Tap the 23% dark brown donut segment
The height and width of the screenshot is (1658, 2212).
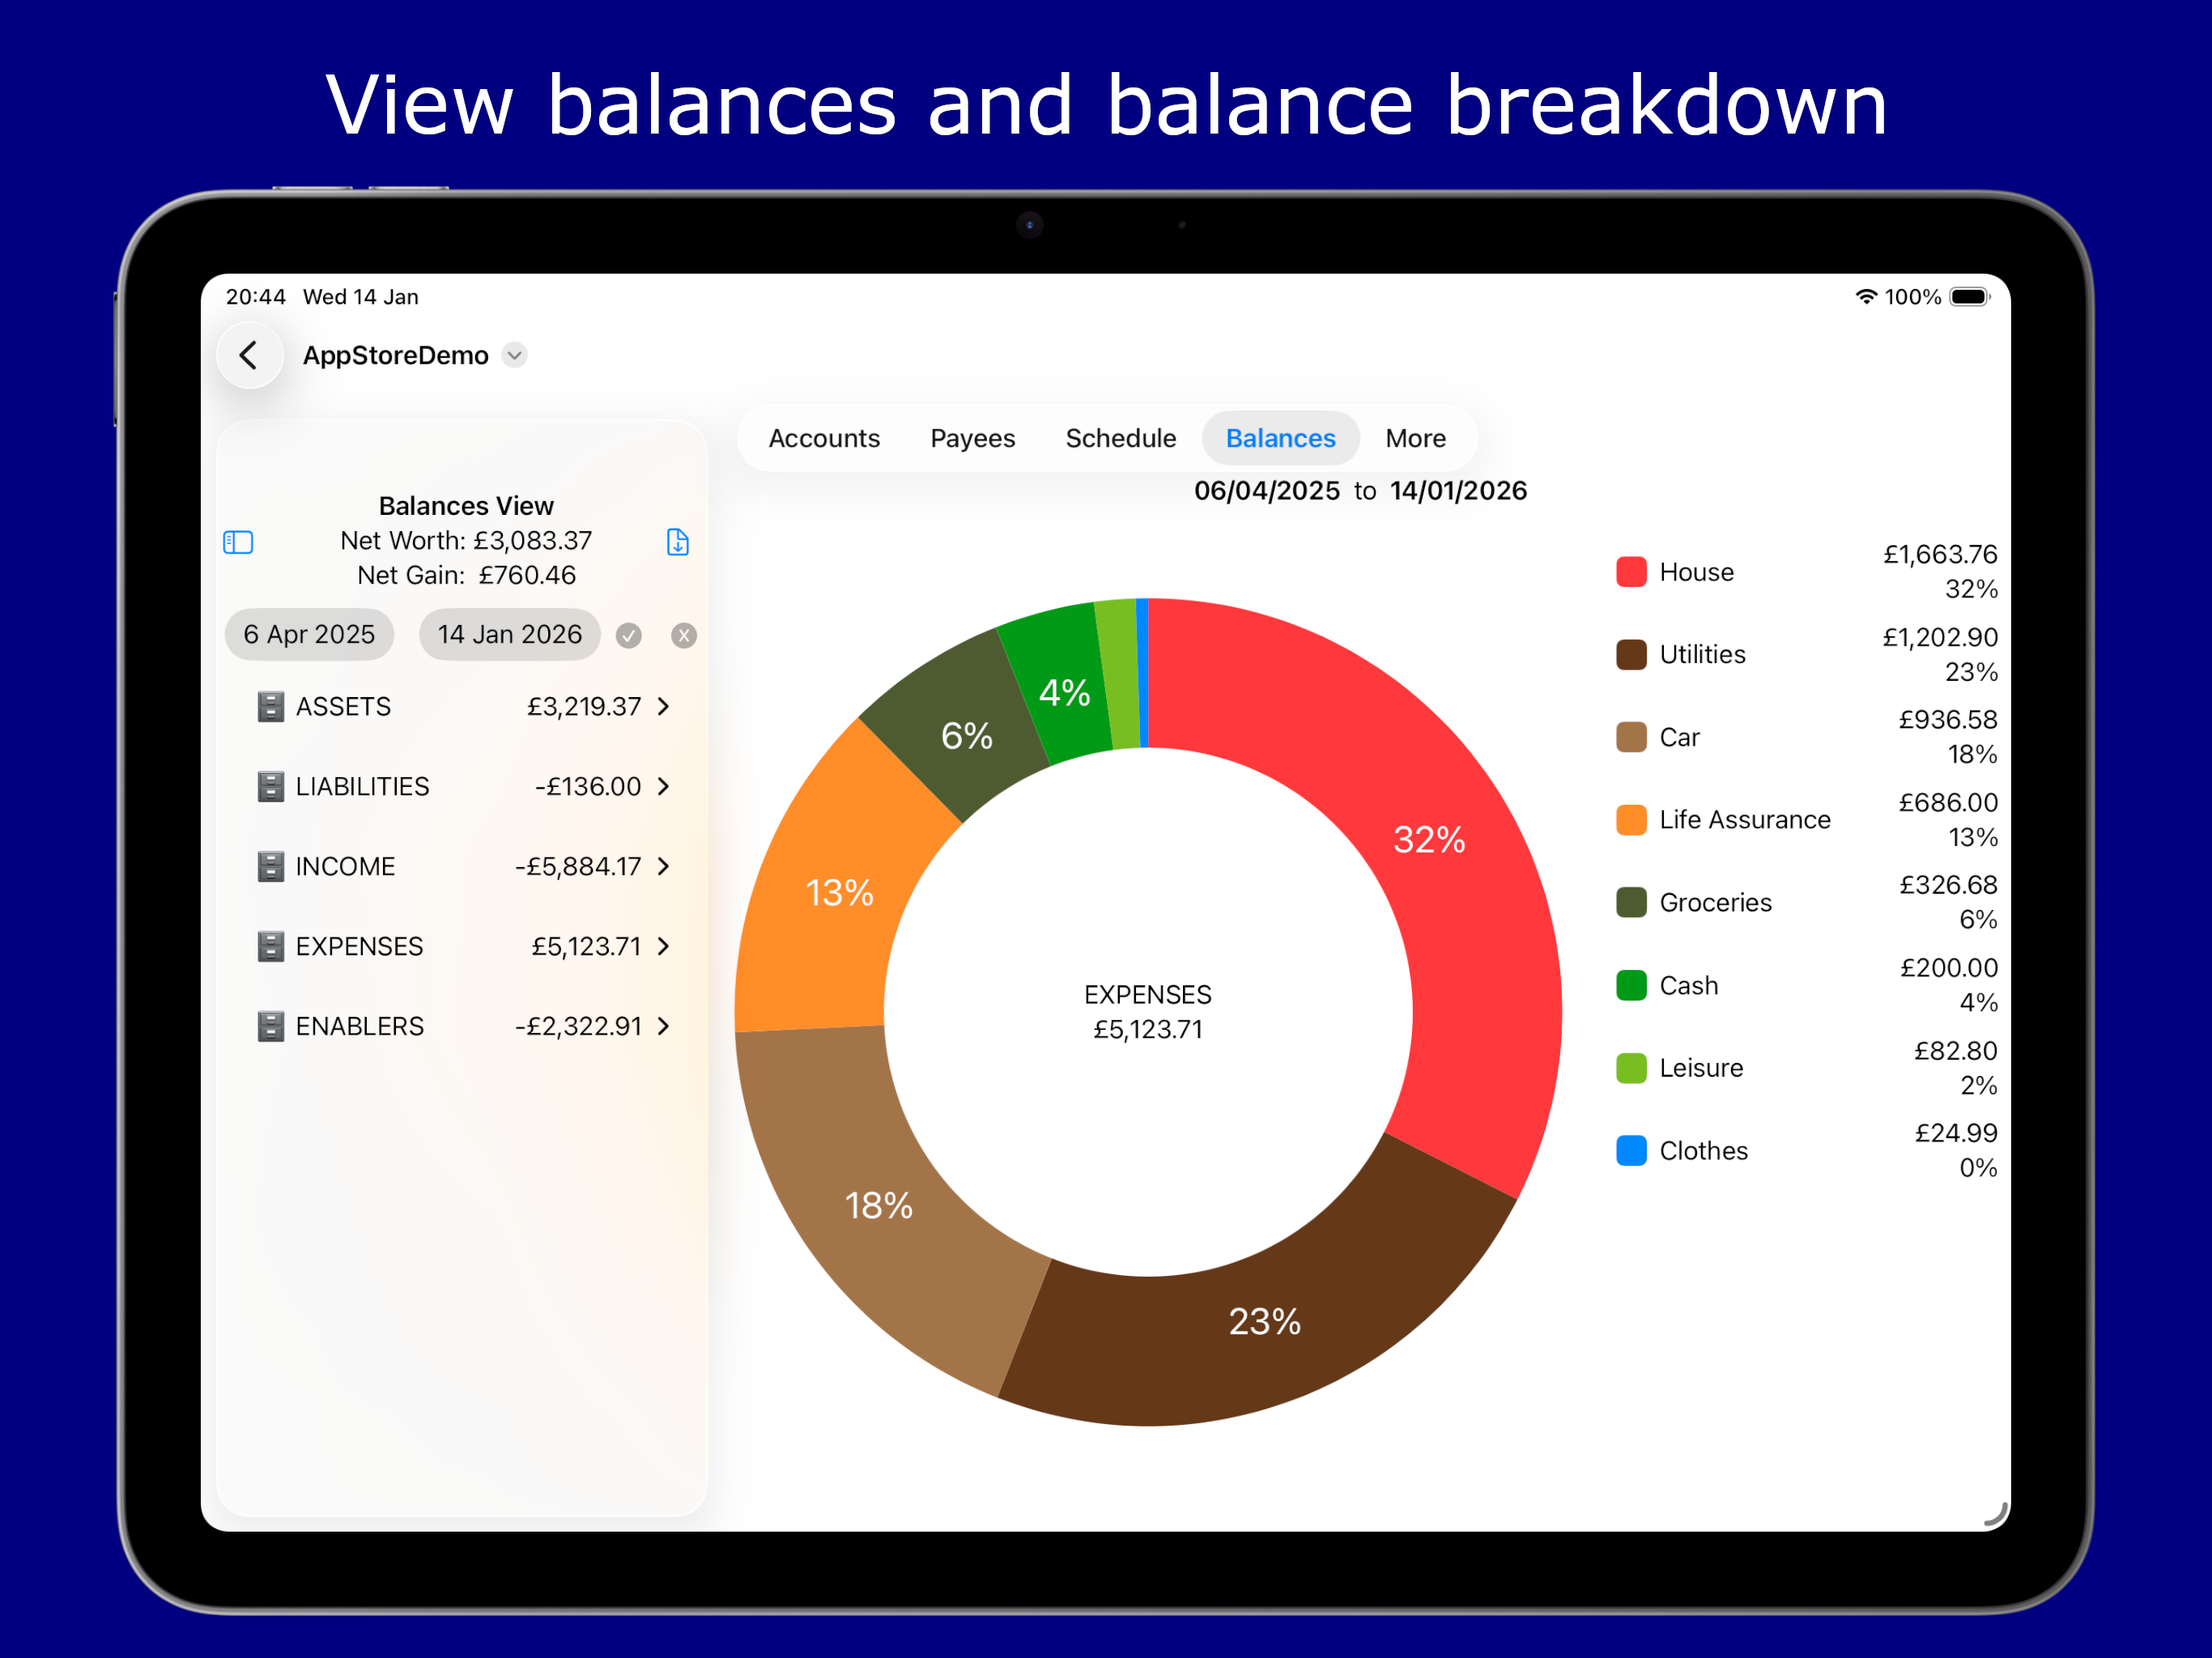[1265, 1322]
